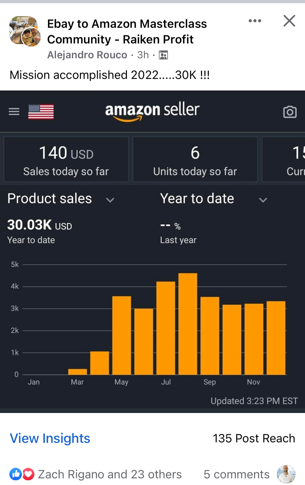This screenshot has width=305, height=485.
Task: Open View Insights
Action: coord(50,439)
